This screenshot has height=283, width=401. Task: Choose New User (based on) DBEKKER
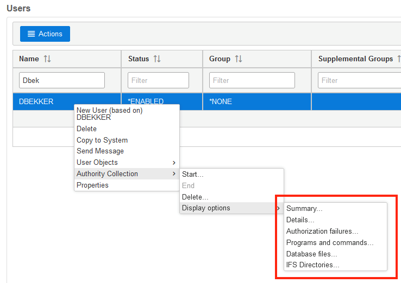109,114
